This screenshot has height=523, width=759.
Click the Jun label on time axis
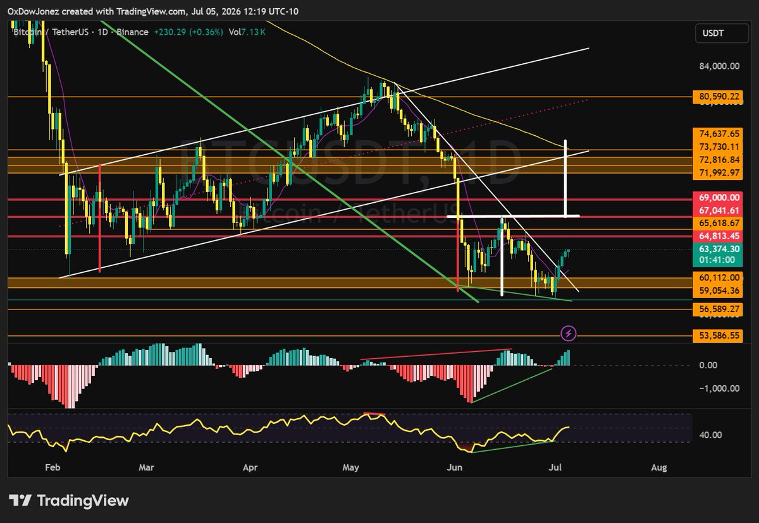click(x=455, y=467)
